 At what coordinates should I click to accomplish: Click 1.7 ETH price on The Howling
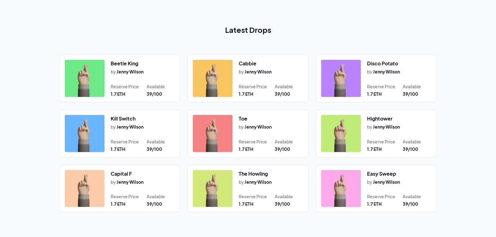246,204
